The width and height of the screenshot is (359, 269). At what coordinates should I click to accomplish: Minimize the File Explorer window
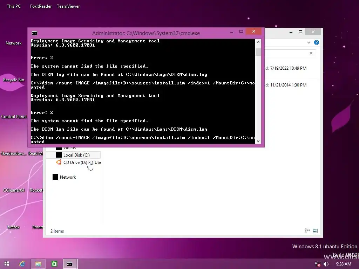(291, 32)
